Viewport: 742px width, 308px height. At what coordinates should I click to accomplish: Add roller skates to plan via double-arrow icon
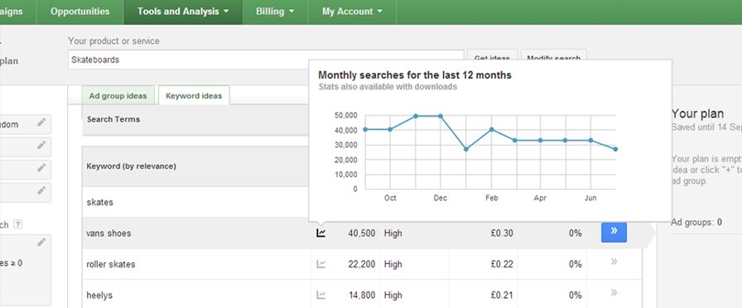[614, 261]
